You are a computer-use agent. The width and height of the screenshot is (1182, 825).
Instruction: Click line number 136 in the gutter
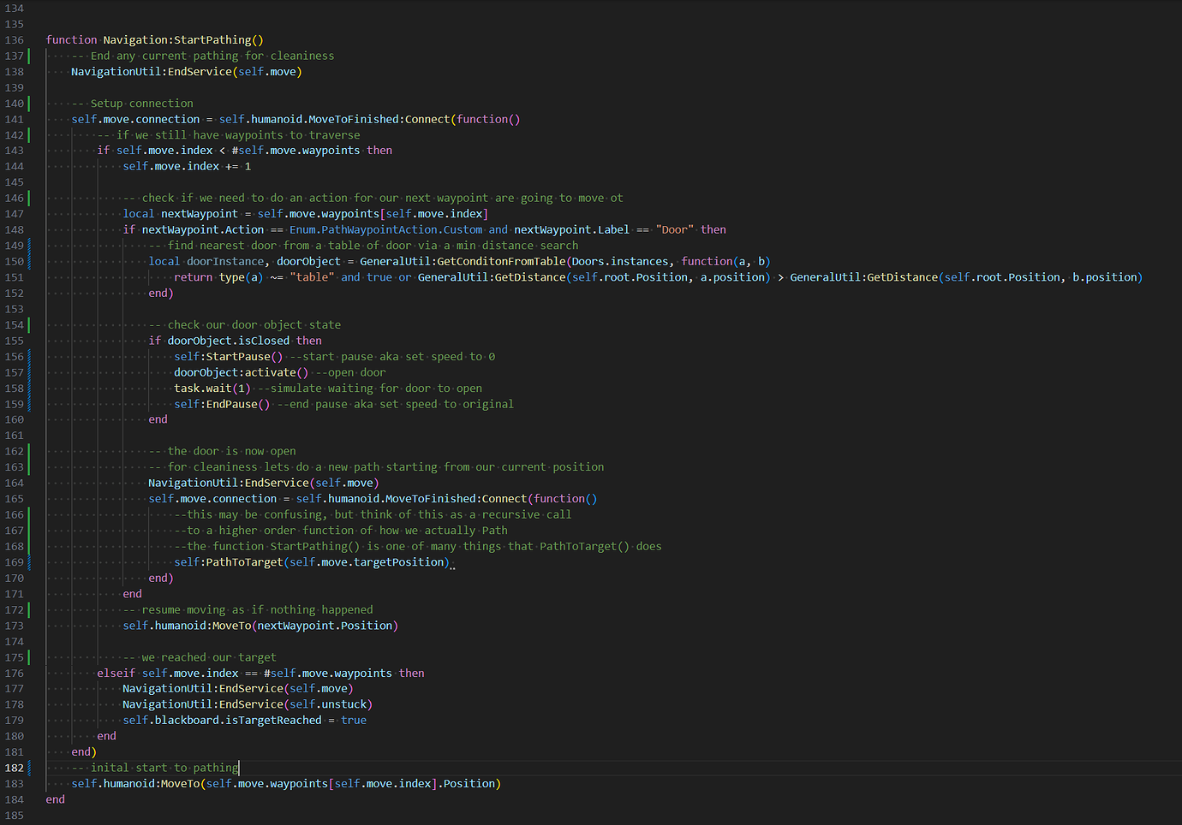[x=15, y=39]
